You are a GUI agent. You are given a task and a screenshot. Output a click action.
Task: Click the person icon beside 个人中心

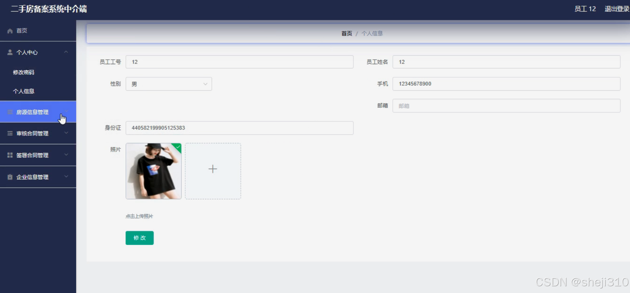10,52
